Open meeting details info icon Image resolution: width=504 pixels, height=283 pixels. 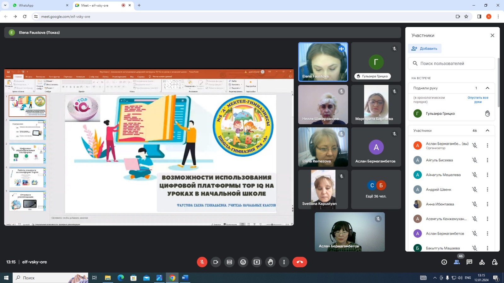(444, 262)
